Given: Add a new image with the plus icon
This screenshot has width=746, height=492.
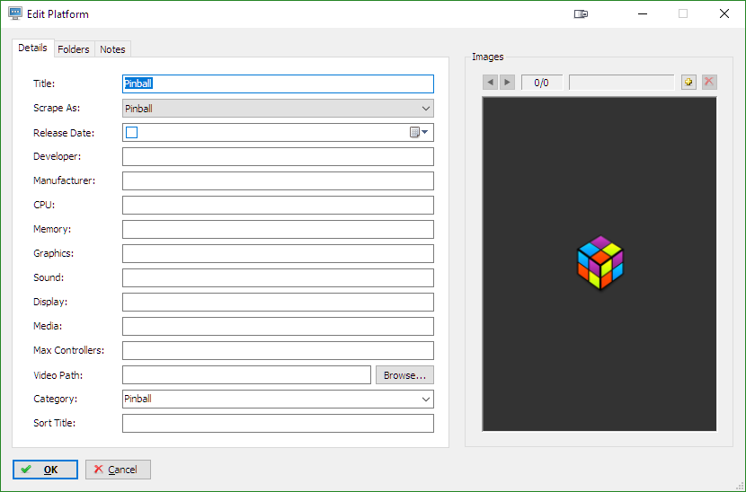Looking at the screenshot, I should pyautogui.click(x=688, y=82).
